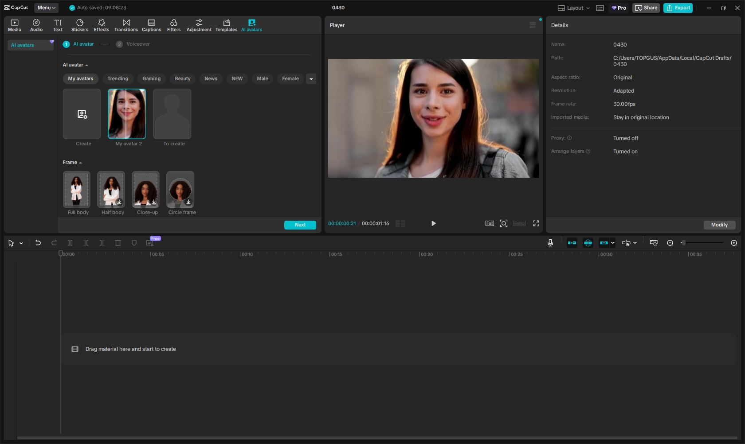The image size is (745, 444).
Task: Open the Transitions panel
Action: point(126,25)
